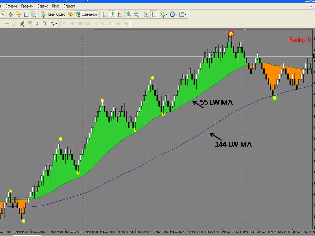Switch chart to bar chart mode
The height and width of the screenshot is (236, 315).
click(104, 14)
